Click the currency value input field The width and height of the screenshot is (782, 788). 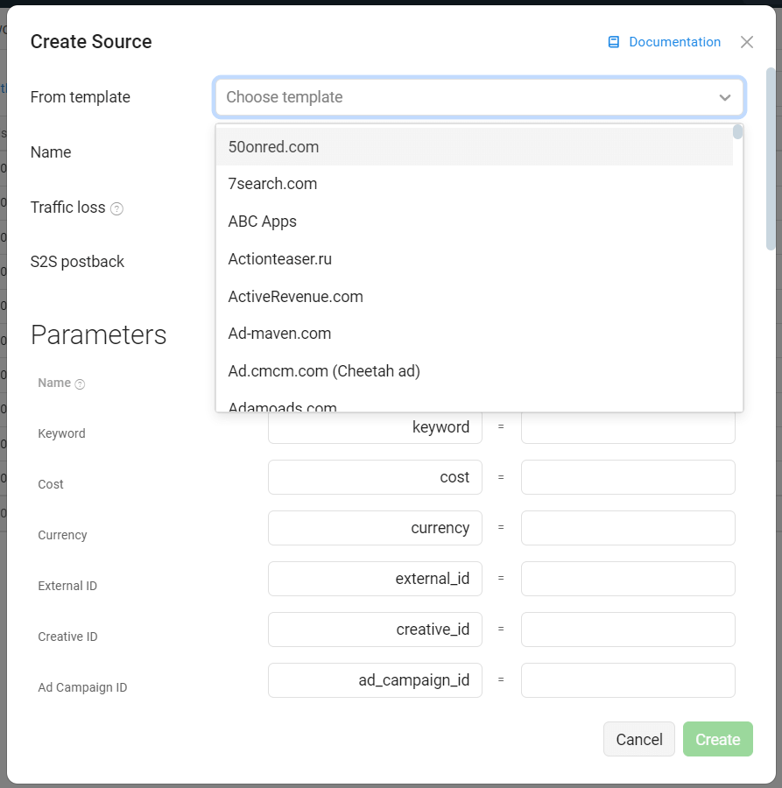click(x=628, y=528)
